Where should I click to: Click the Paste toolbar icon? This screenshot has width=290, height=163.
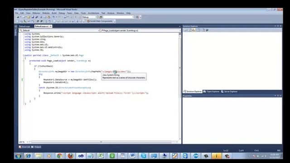pos(49,17)
